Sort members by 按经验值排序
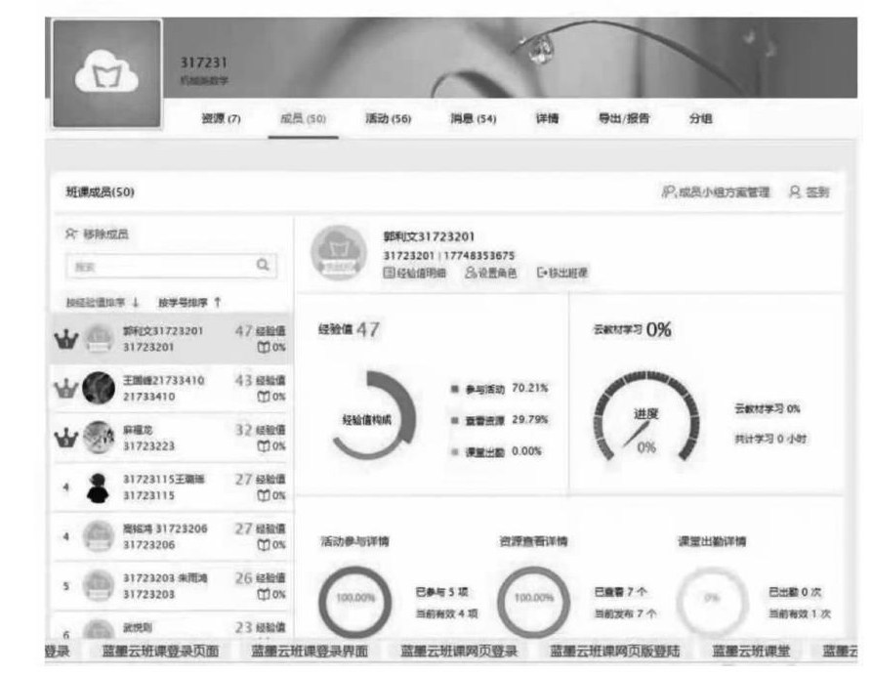This screenshot has width=872, height=676. [x=102, y=302]
